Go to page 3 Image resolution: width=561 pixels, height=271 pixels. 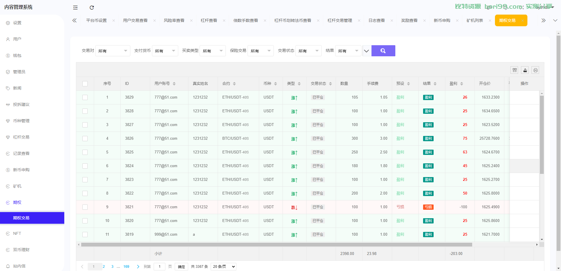(x=112, y=267)
